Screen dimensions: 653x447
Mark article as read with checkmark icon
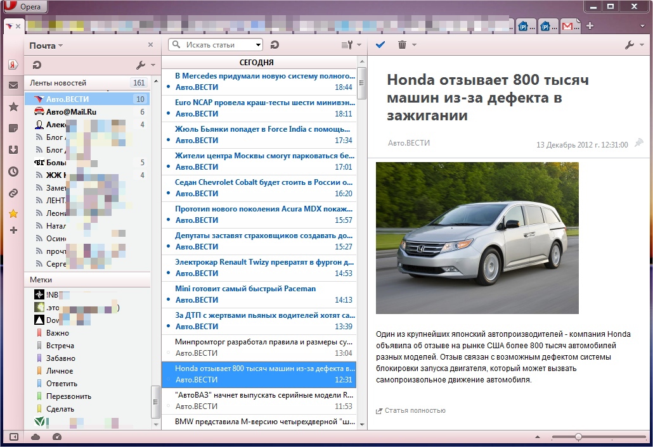pyautogui.click(x=380, y=45)
